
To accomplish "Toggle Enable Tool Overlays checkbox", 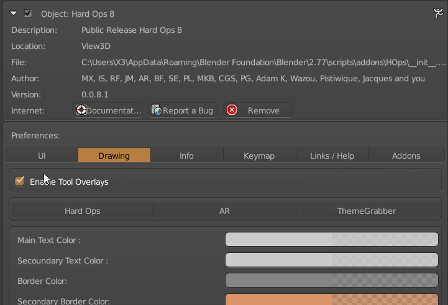I will click(19, 181).
